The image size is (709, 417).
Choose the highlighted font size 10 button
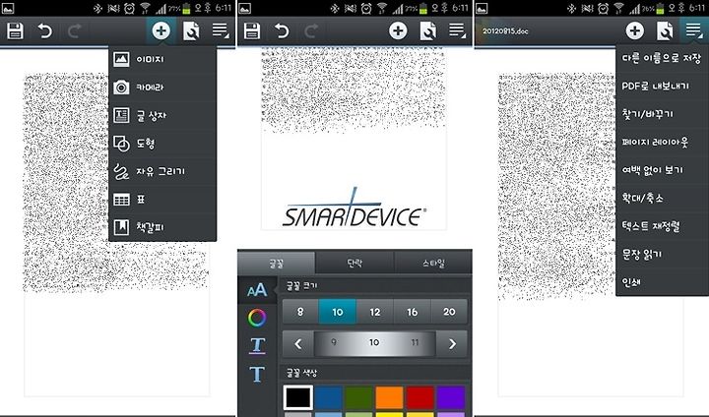[338, 312]
